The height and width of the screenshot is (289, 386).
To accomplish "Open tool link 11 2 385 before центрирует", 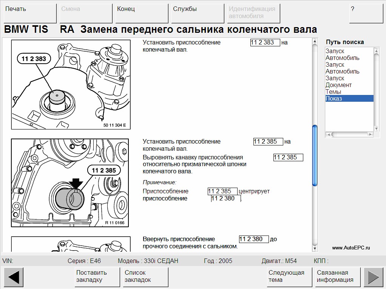I will click(222, 191).
